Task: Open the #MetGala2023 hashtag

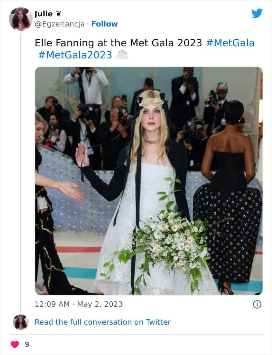Action: click(x=75, y=55)
